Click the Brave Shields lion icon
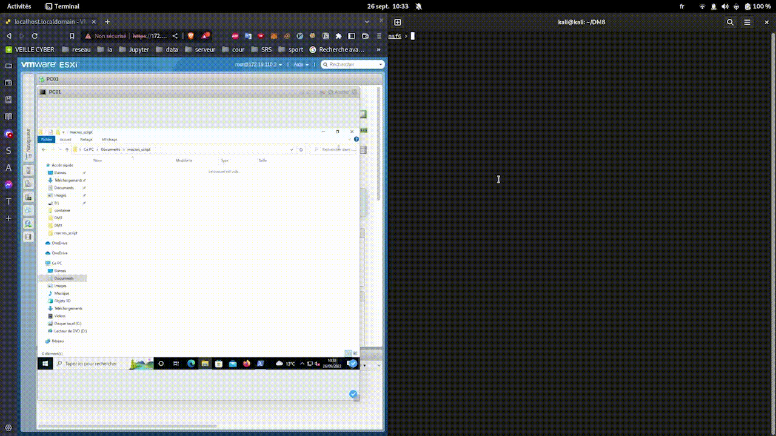 coord(191,36)
